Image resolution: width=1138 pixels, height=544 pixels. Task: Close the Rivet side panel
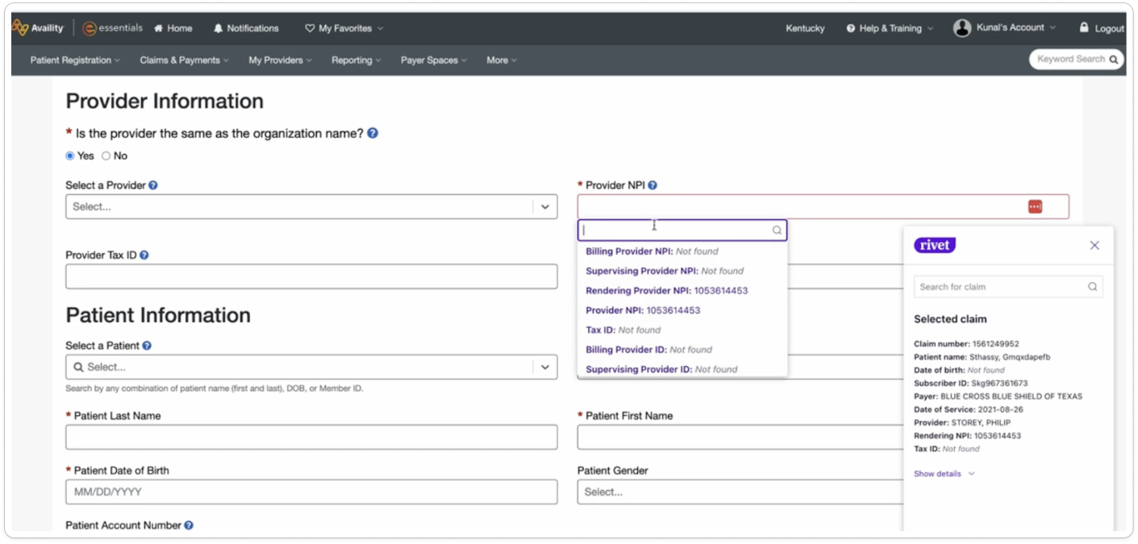pos(1094,245)
